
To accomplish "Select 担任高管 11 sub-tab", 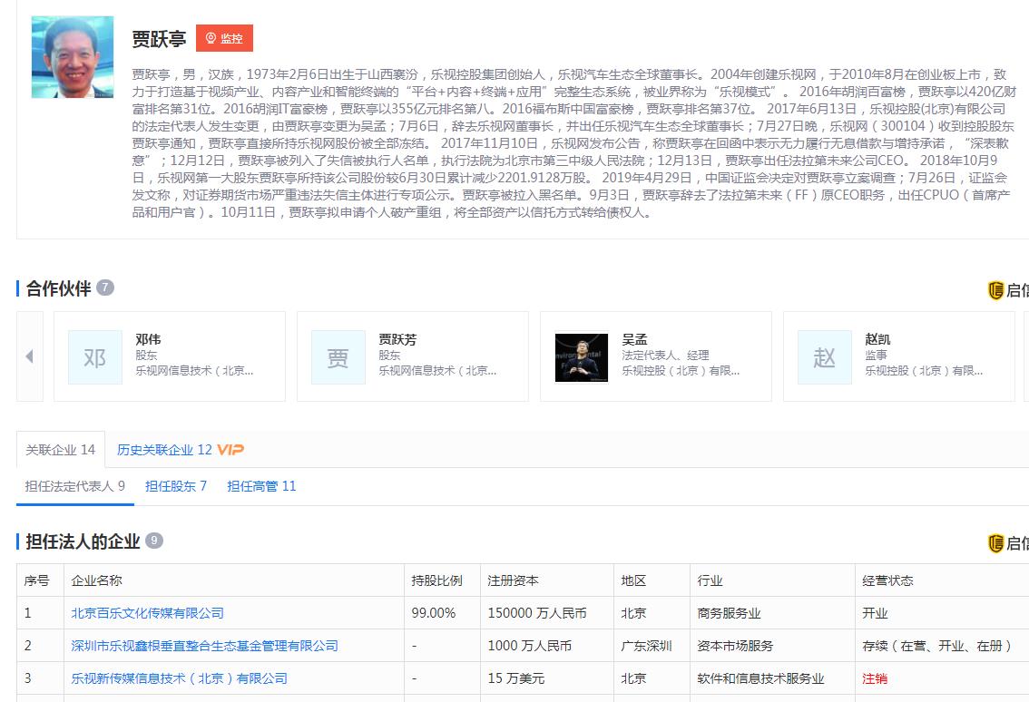I will point(261,486).
